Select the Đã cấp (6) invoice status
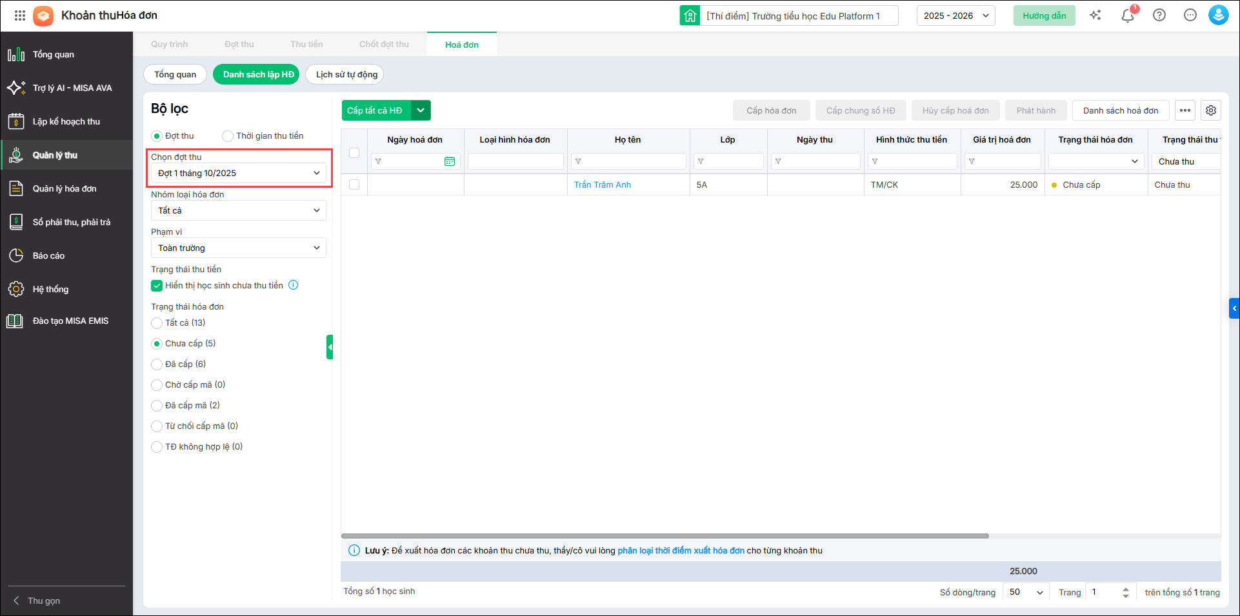The height and width of the screenshot is (616, 1240). coord(157,364)
